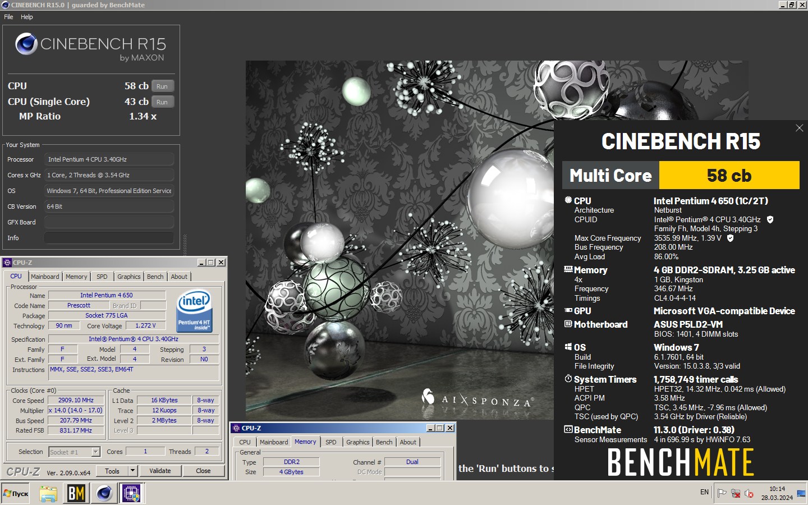Click the Windows logo icon beside OS heading
808x505 pixels.
coord(568,347)
